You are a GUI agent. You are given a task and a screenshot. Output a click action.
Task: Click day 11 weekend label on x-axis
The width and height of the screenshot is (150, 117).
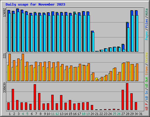click(53, 114)
